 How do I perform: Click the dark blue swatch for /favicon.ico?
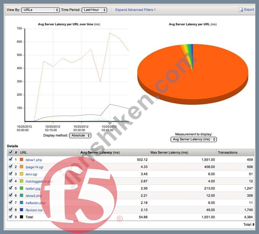pyautogui.click(x=21, y=210)
